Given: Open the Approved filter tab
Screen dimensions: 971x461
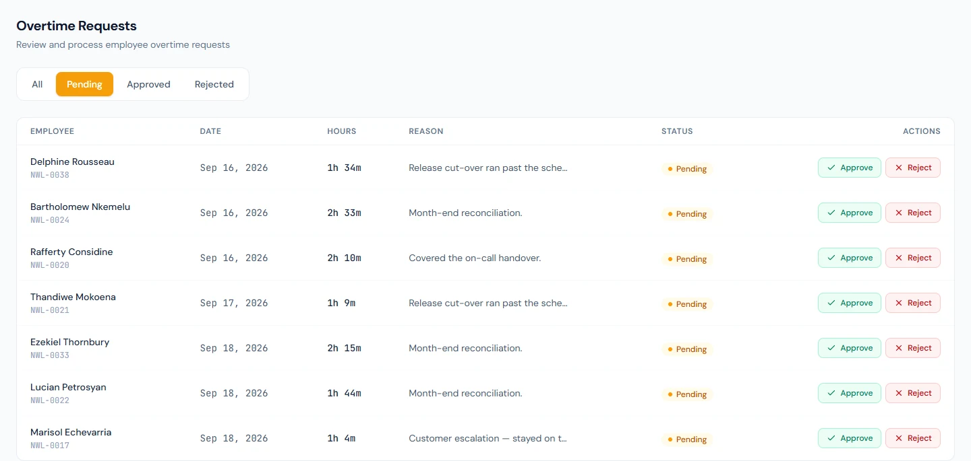Looking at the screenshot, I should (148, 84).
